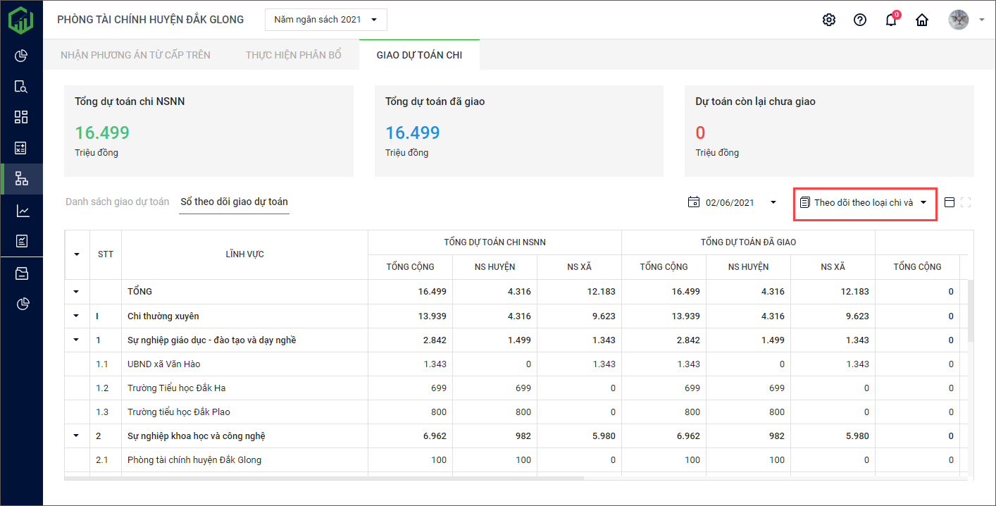Expand the Theo dõi theo loại chi dropdown

(x=864, y=202)
